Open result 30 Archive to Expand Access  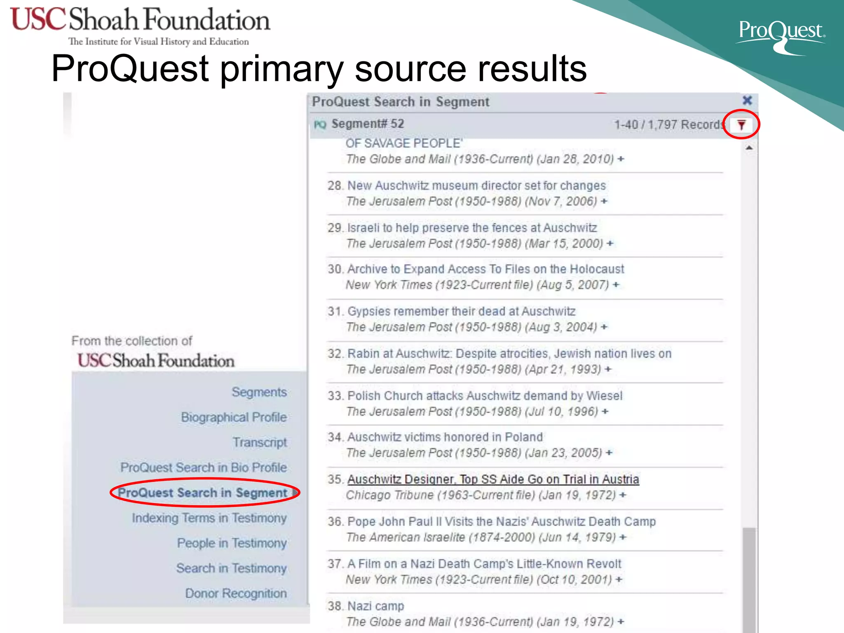pyautogui.click(x=486, y=269)
